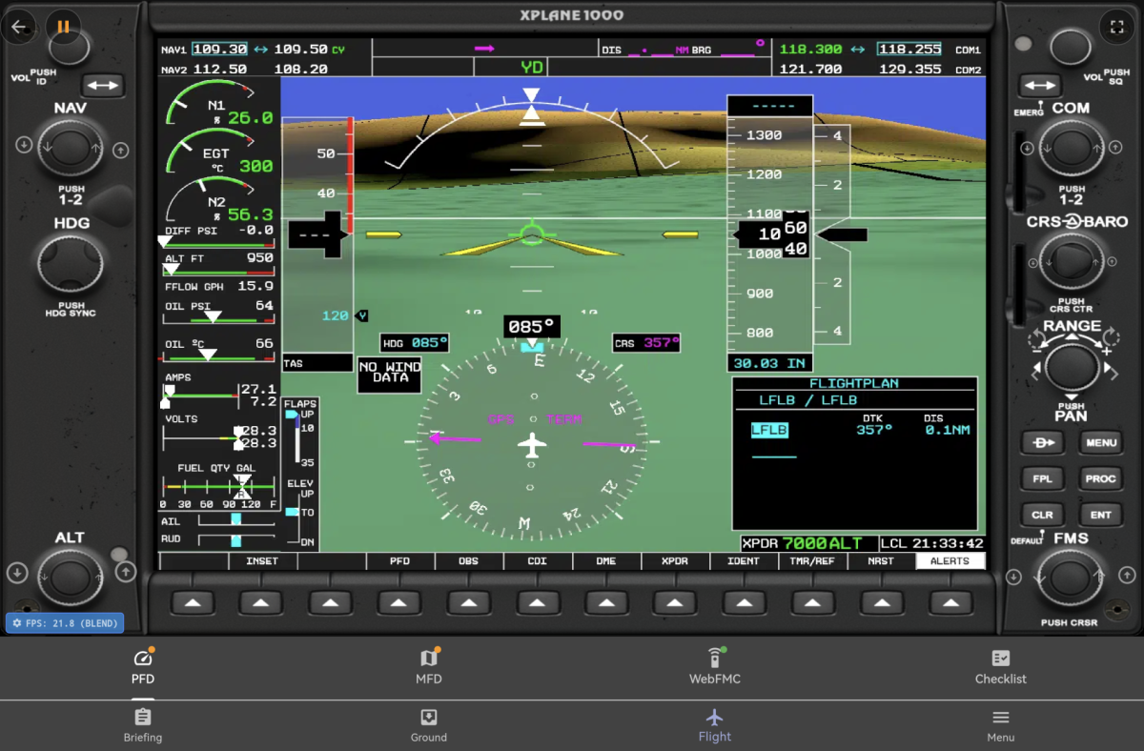The image size is (1144, 751).
Task: Click the back arrow icon top left
Action: [x=19, y=27]
